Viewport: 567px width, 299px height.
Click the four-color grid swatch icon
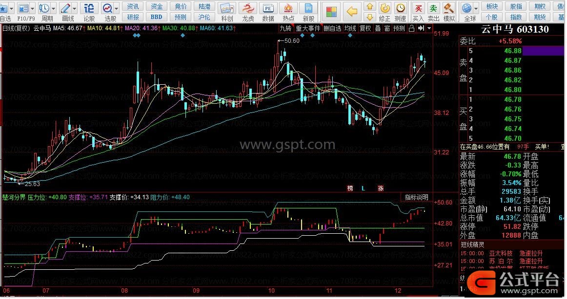332,12
